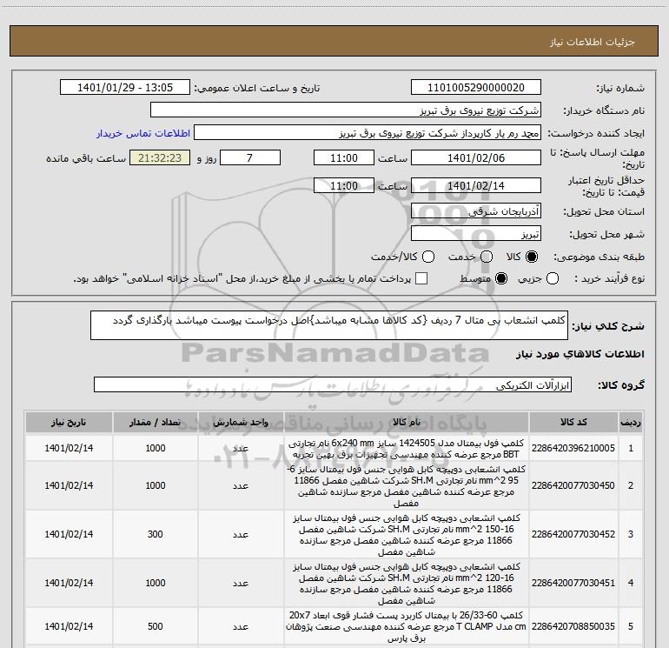Viewport: 669px width, 648px height.
Task: Click the remaining days field showing 7
Action: (250, 158)
